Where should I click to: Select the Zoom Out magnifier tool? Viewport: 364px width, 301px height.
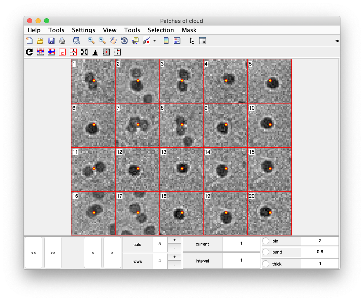pyautogui.click(x=102, y=40)
